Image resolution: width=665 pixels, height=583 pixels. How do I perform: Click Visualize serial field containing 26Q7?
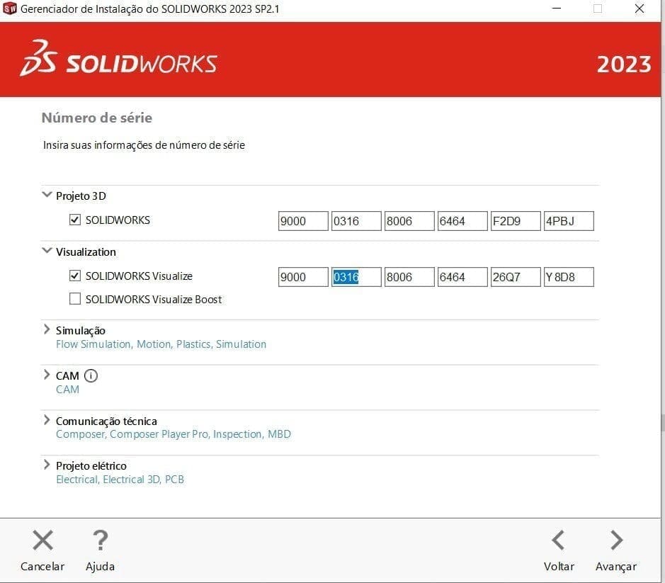(516, 277)
